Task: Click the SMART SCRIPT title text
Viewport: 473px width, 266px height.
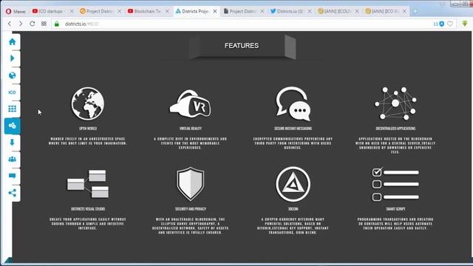Action: (395, 209)
